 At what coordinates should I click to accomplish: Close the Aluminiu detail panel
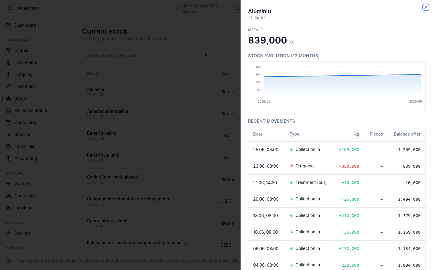point(425,7)
